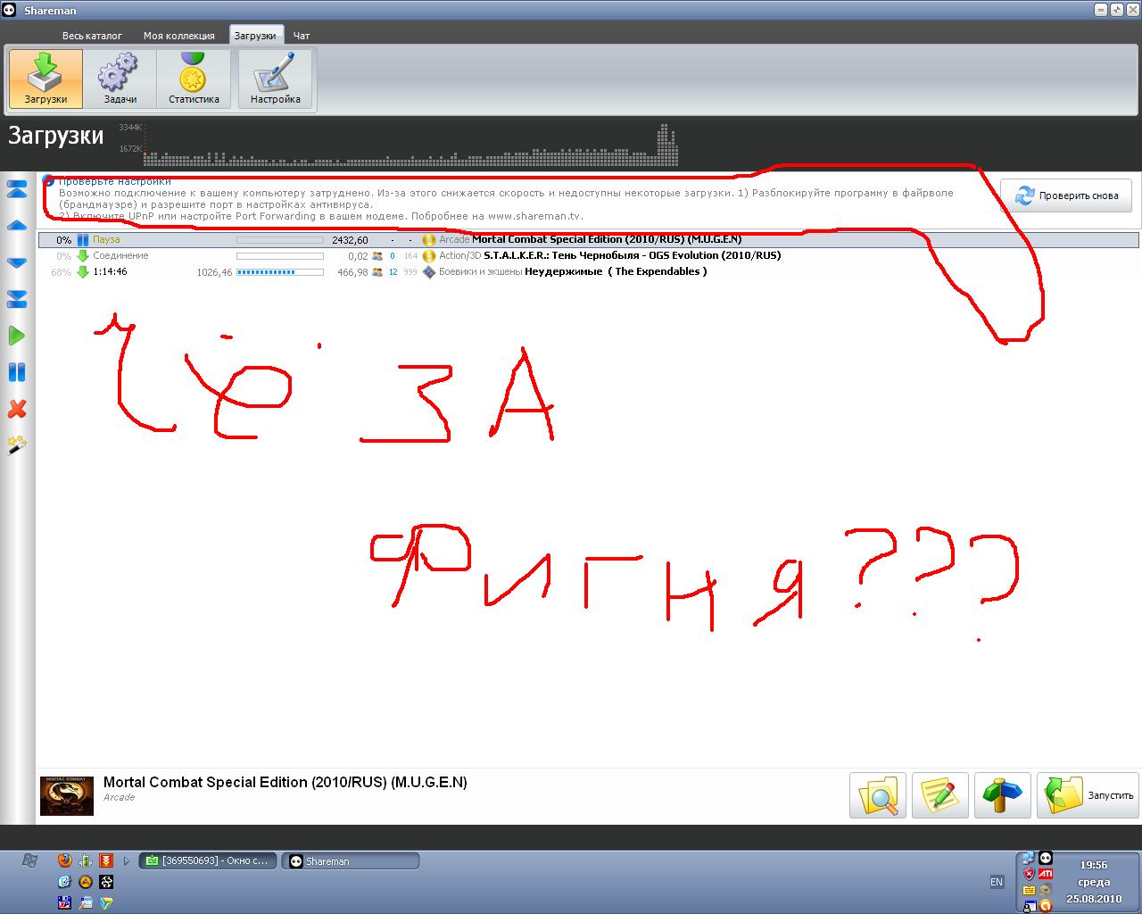Click the progress bar of the Неудержимые download

point(280,272)
